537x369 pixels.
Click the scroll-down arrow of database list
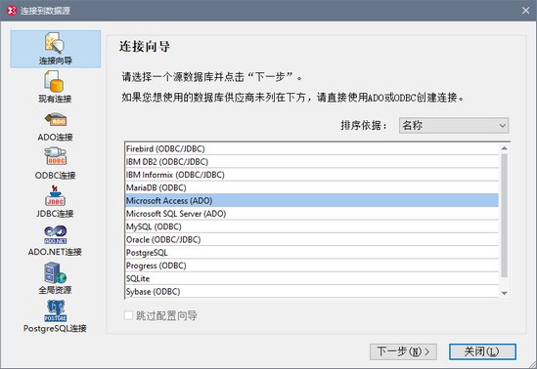pyautogui.click(x=504, y=293)
